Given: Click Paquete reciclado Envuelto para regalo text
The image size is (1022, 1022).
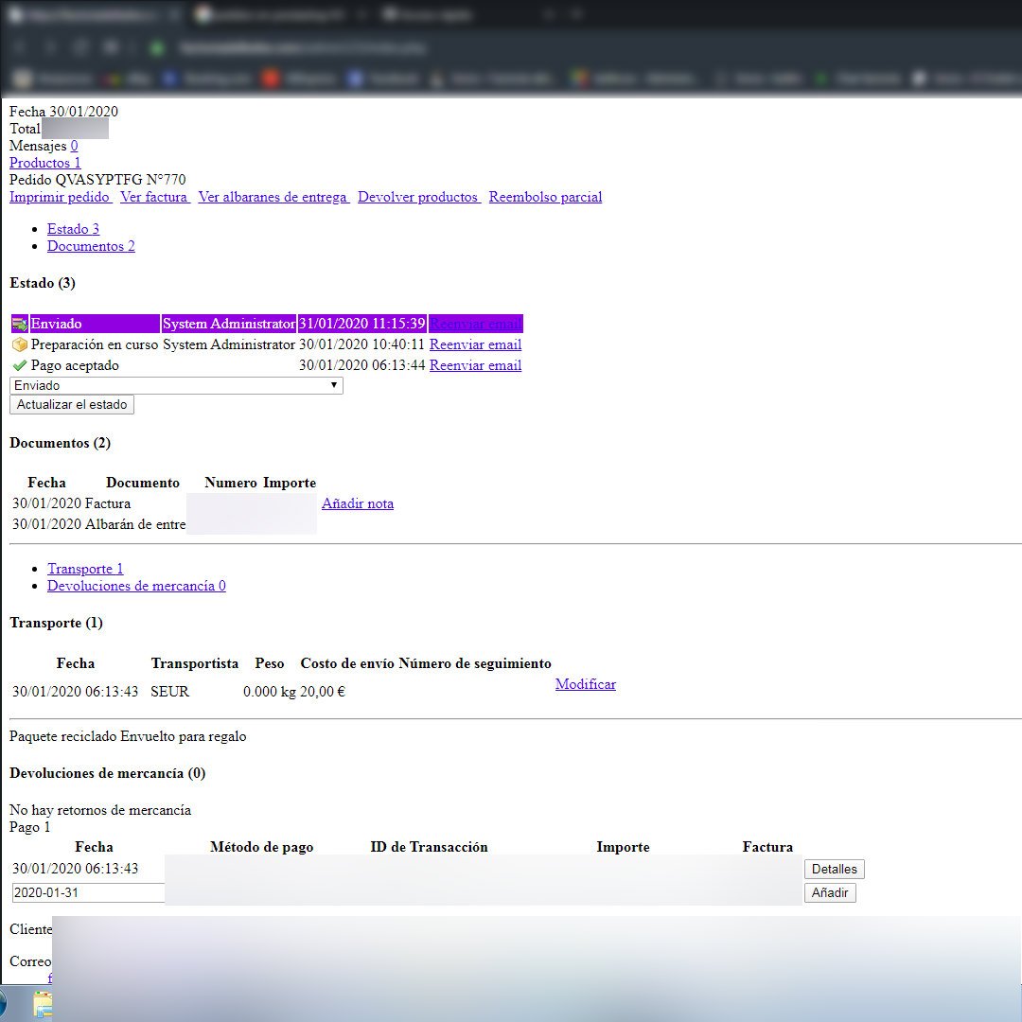Looking at the screenshot, I should [128, 736].
